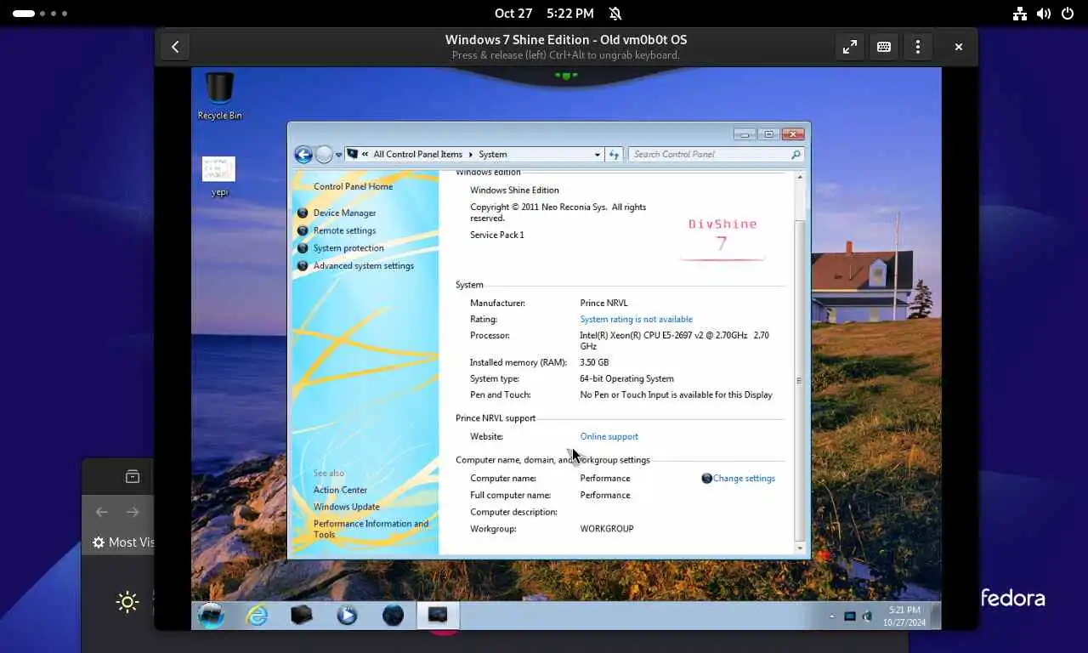
Task: Toggle fullscreen for the VM viewer
Action: pos(850,47)
